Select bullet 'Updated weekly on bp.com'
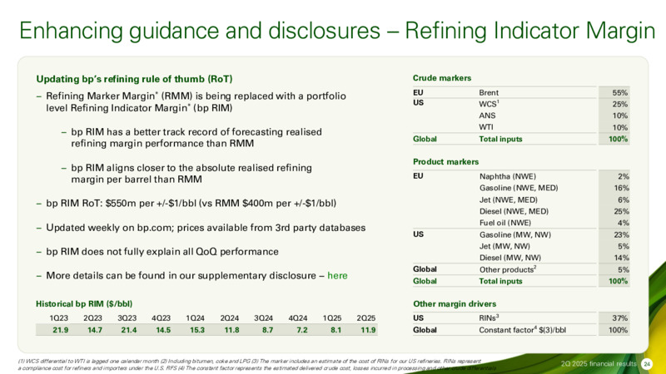Screen dimensions: 666x374 click(206, 228)
